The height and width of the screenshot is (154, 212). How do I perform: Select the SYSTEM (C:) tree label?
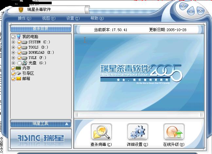[39, 42]
